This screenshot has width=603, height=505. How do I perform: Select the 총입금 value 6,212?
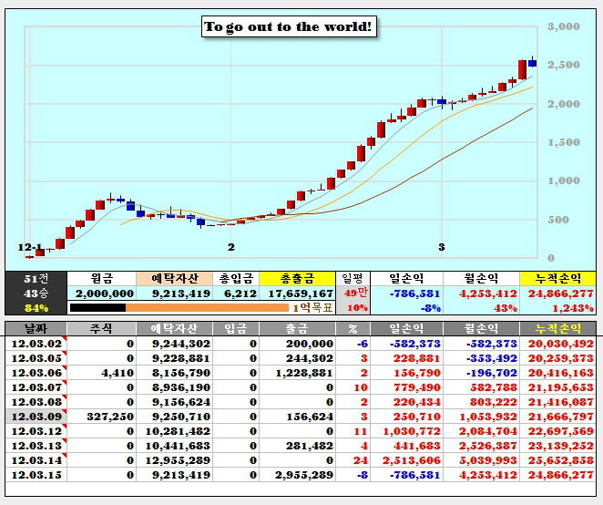click(x=236, y=294)
